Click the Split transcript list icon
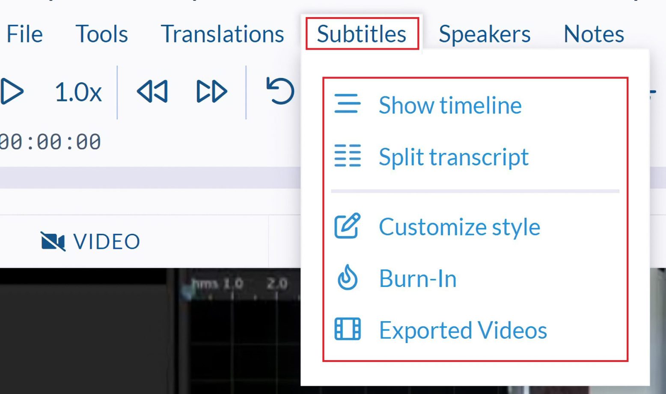The height and width of the screenshot is (394, 666). [x=348, y=157]
